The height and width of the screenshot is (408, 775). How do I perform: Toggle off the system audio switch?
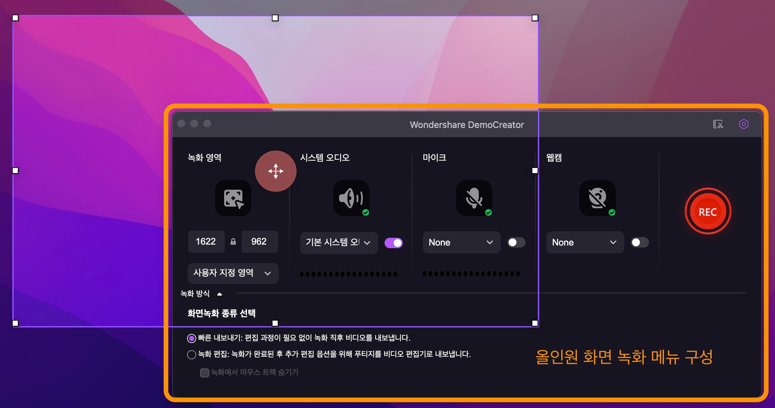(x=394, y=243)
